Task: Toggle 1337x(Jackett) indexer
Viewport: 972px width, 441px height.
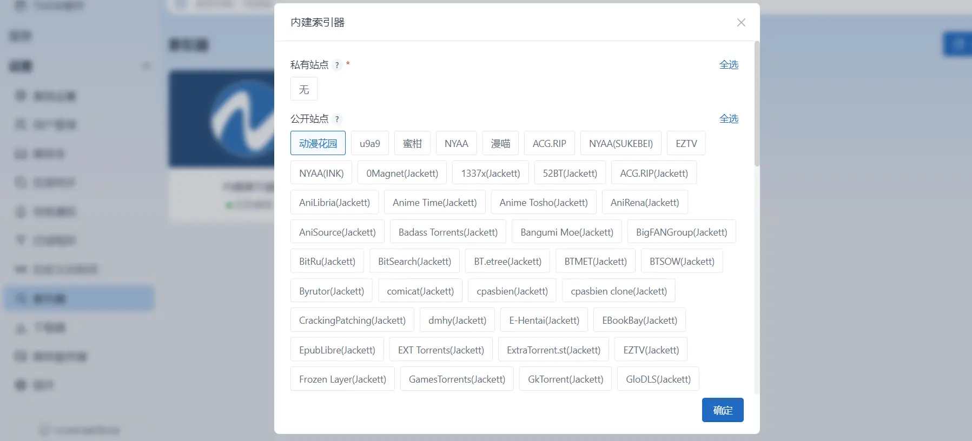Action: click(491, 173)
